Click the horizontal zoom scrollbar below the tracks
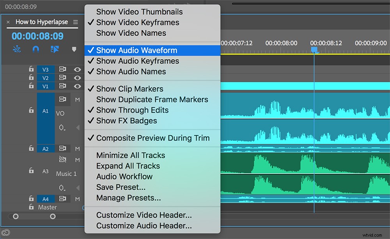Image resolution: width=390 pixels, height=239 pixels. click(x=35, y=216)
